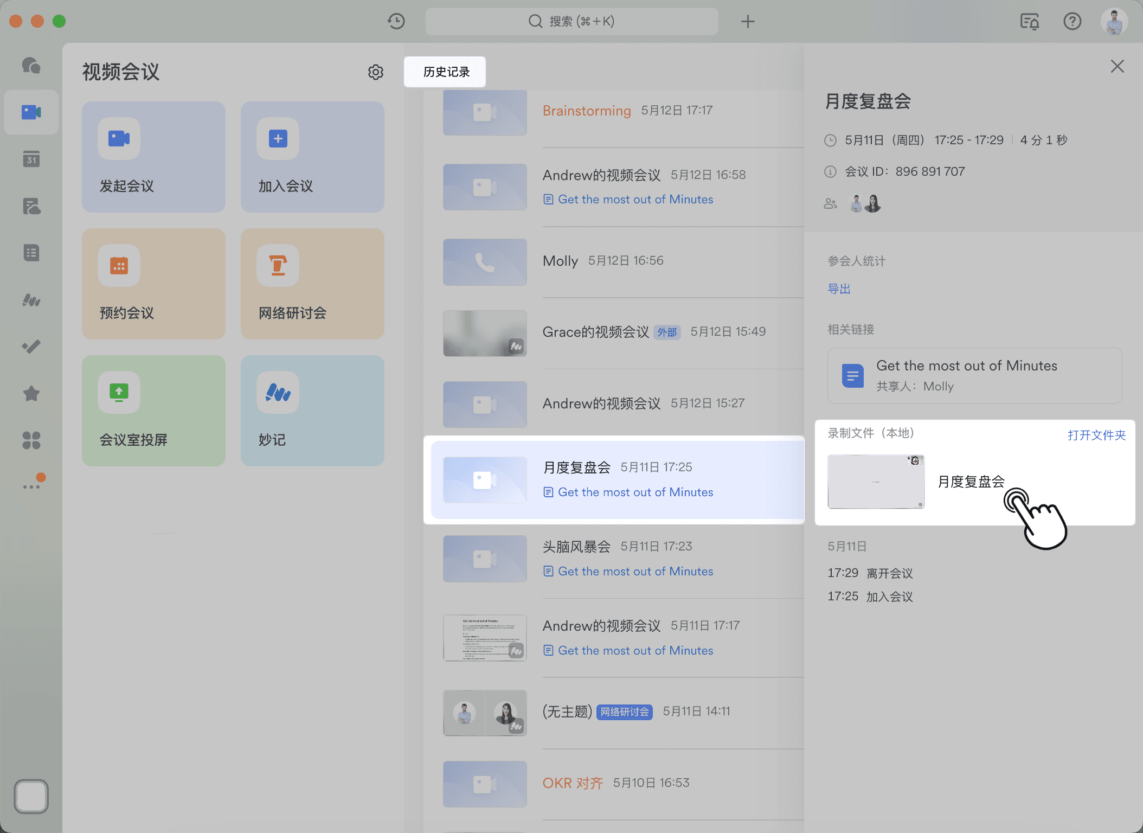1143x833 pixels.
Task: Open the spreadsheet Base sidebar icon
Action: 31,253
